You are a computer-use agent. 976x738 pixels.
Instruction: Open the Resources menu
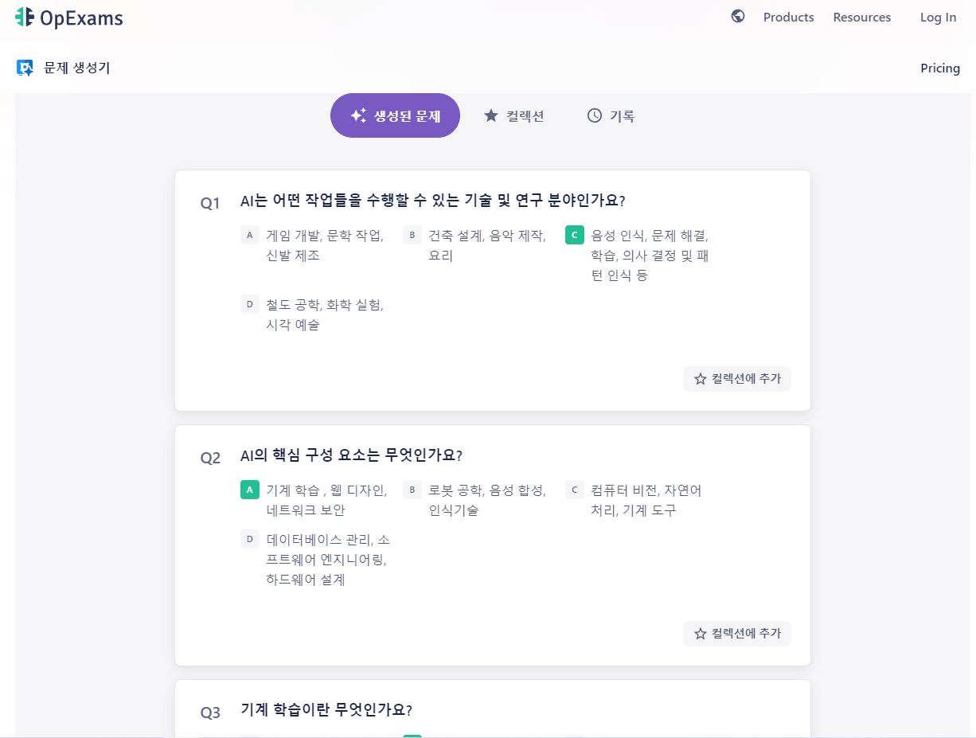(862, 17)
